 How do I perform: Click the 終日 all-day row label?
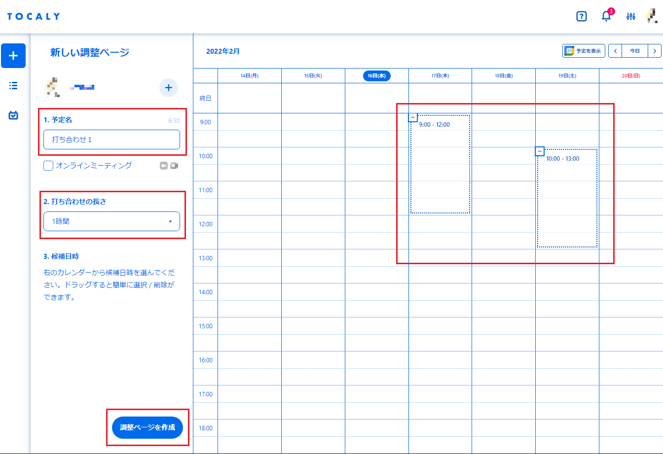click(x=205, y=98)
